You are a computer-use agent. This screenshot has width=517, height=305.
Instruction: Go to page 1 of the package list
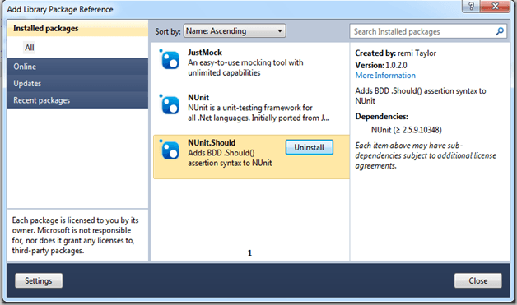pos(249,253)
